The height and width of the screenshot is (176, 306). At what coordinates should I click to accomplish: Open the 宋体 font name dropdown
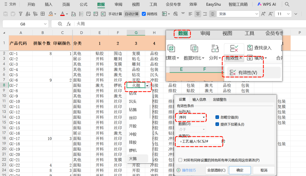257,14
